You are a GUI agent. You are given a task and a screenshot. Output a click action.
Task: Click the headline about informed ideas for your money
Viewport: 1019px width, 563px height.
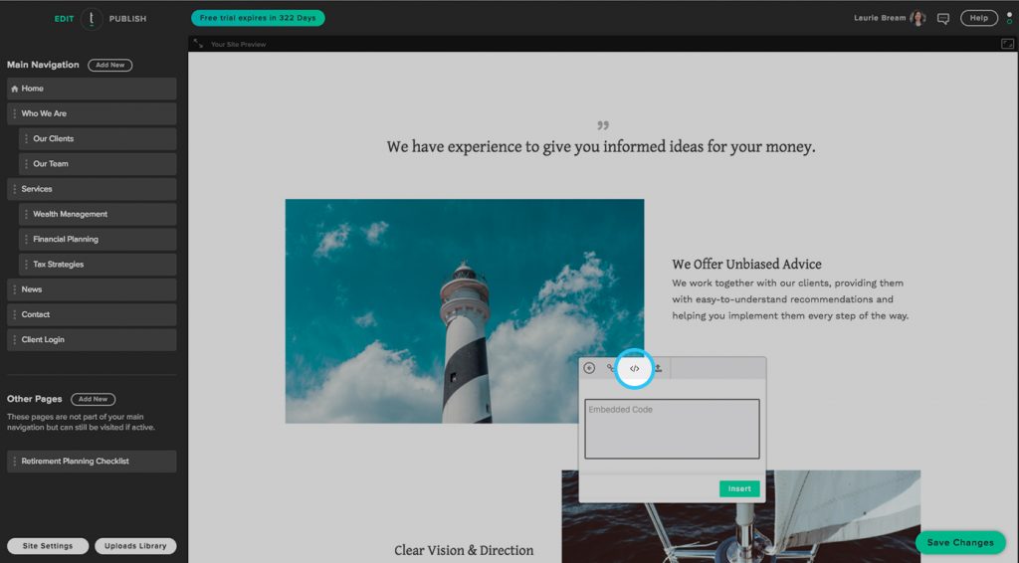[x=601, y=147]
